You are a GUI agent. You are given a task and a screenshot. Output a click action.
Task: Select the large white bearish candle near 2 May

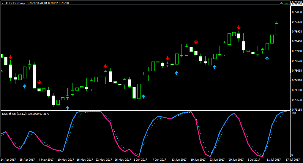[34, 76]
